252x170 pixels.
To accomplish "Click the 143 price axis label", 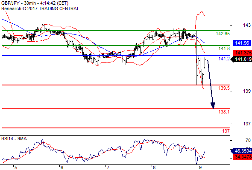I will coord(247,25).
